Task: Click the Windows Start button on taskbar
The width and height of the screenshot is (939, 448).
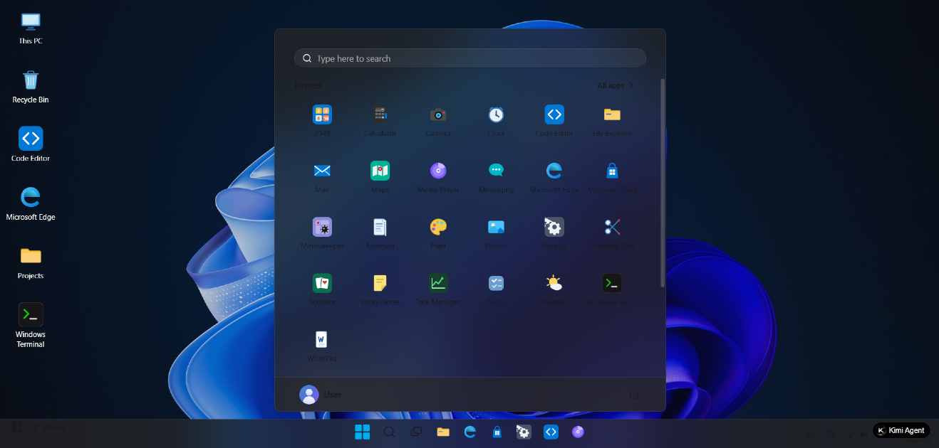Action: coord(362,432)
